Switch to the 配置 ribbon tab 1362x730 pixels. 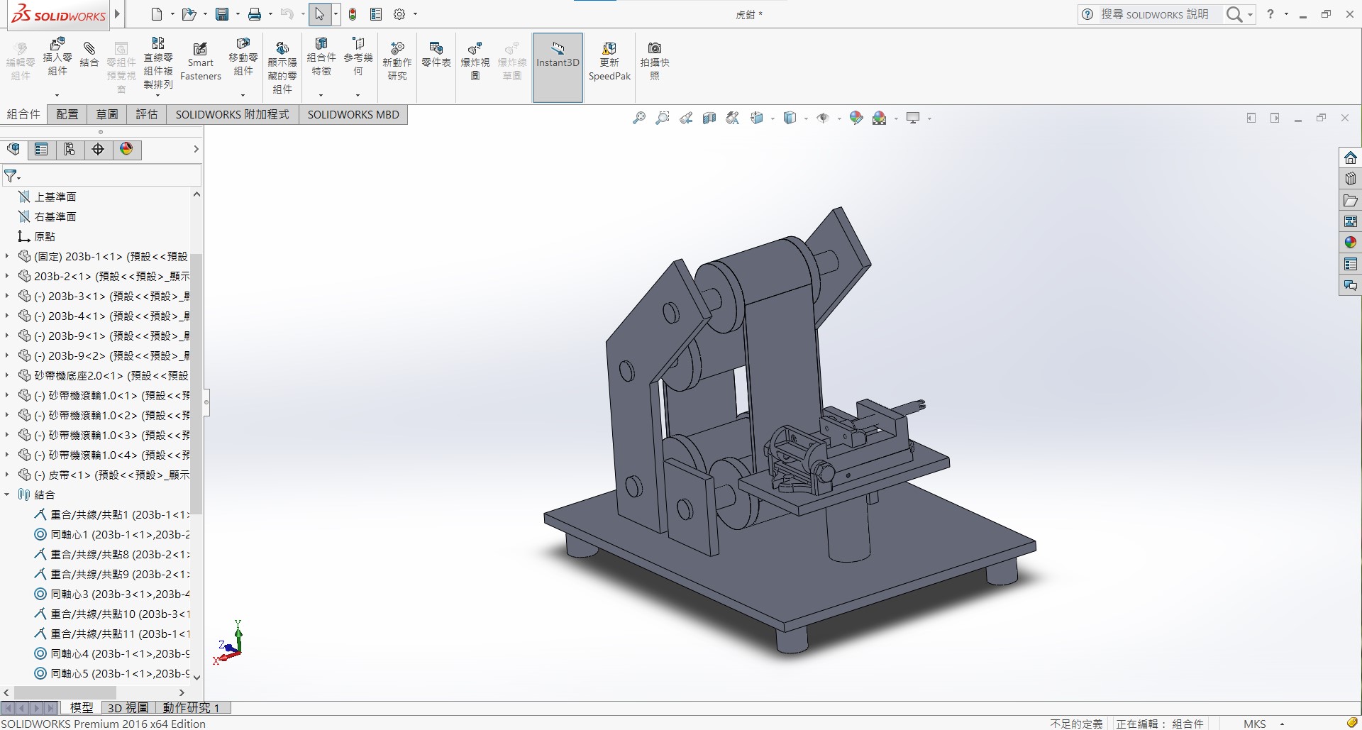click(x=67, y=114)
